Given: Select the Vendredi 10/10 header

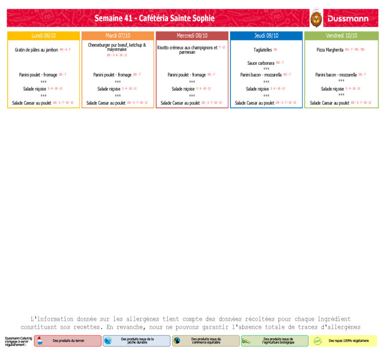Looking at the screenshot, I should pos(341,36).
